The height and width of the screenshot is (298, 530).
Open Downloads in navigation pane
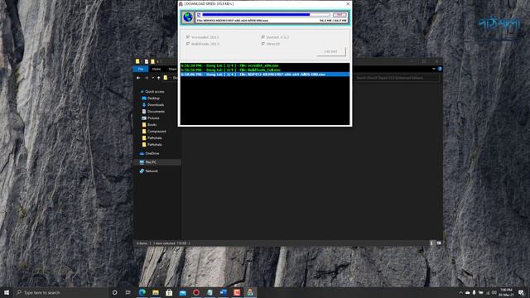click(155, 105)
